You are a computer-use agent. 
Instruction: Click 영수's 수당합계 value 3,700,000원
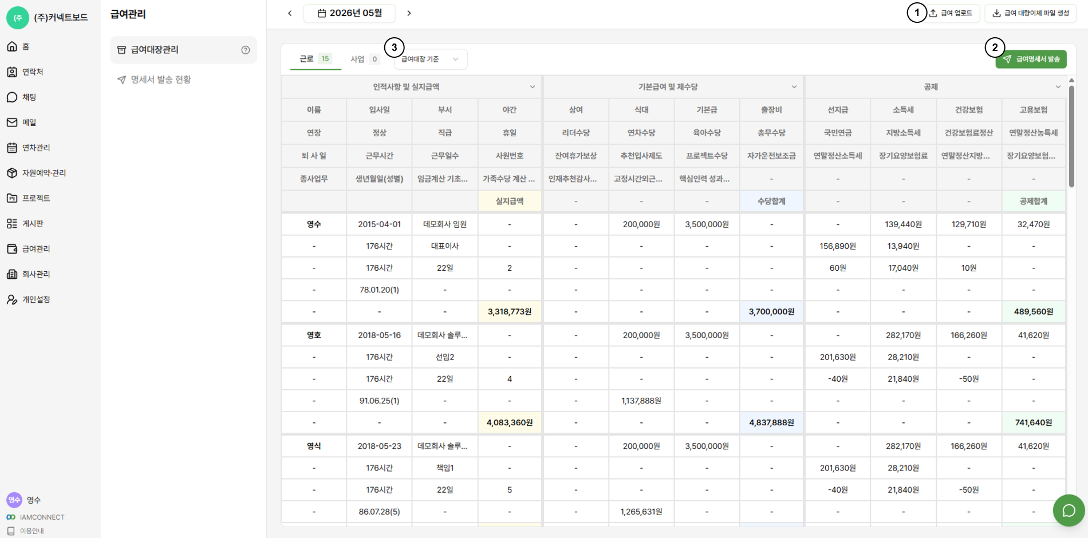pyautogui.click(x=771, y=312)
